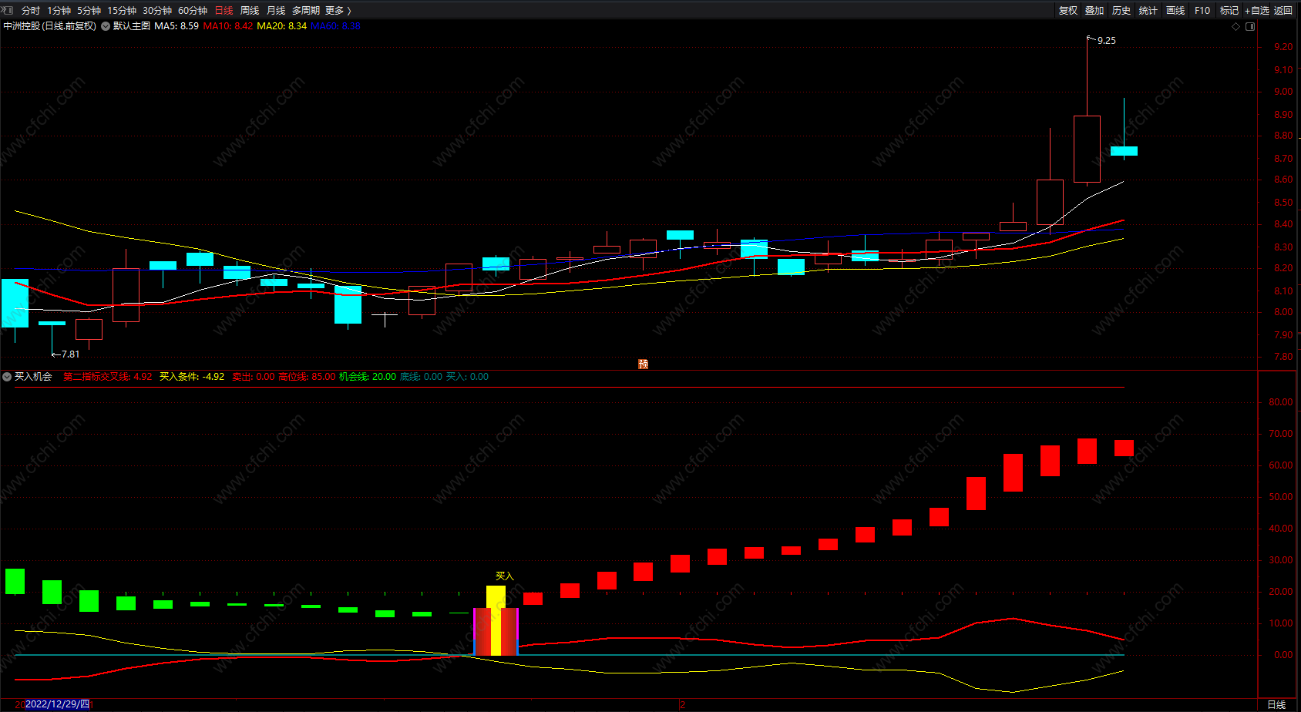Switch to 分时 intraday view

(x=31, y=11)
